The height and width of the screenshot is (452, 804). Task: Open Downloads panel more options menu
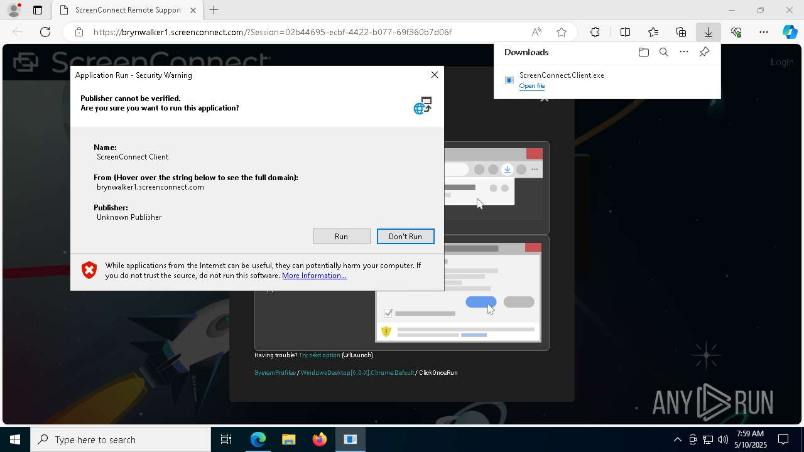point(683,52)
